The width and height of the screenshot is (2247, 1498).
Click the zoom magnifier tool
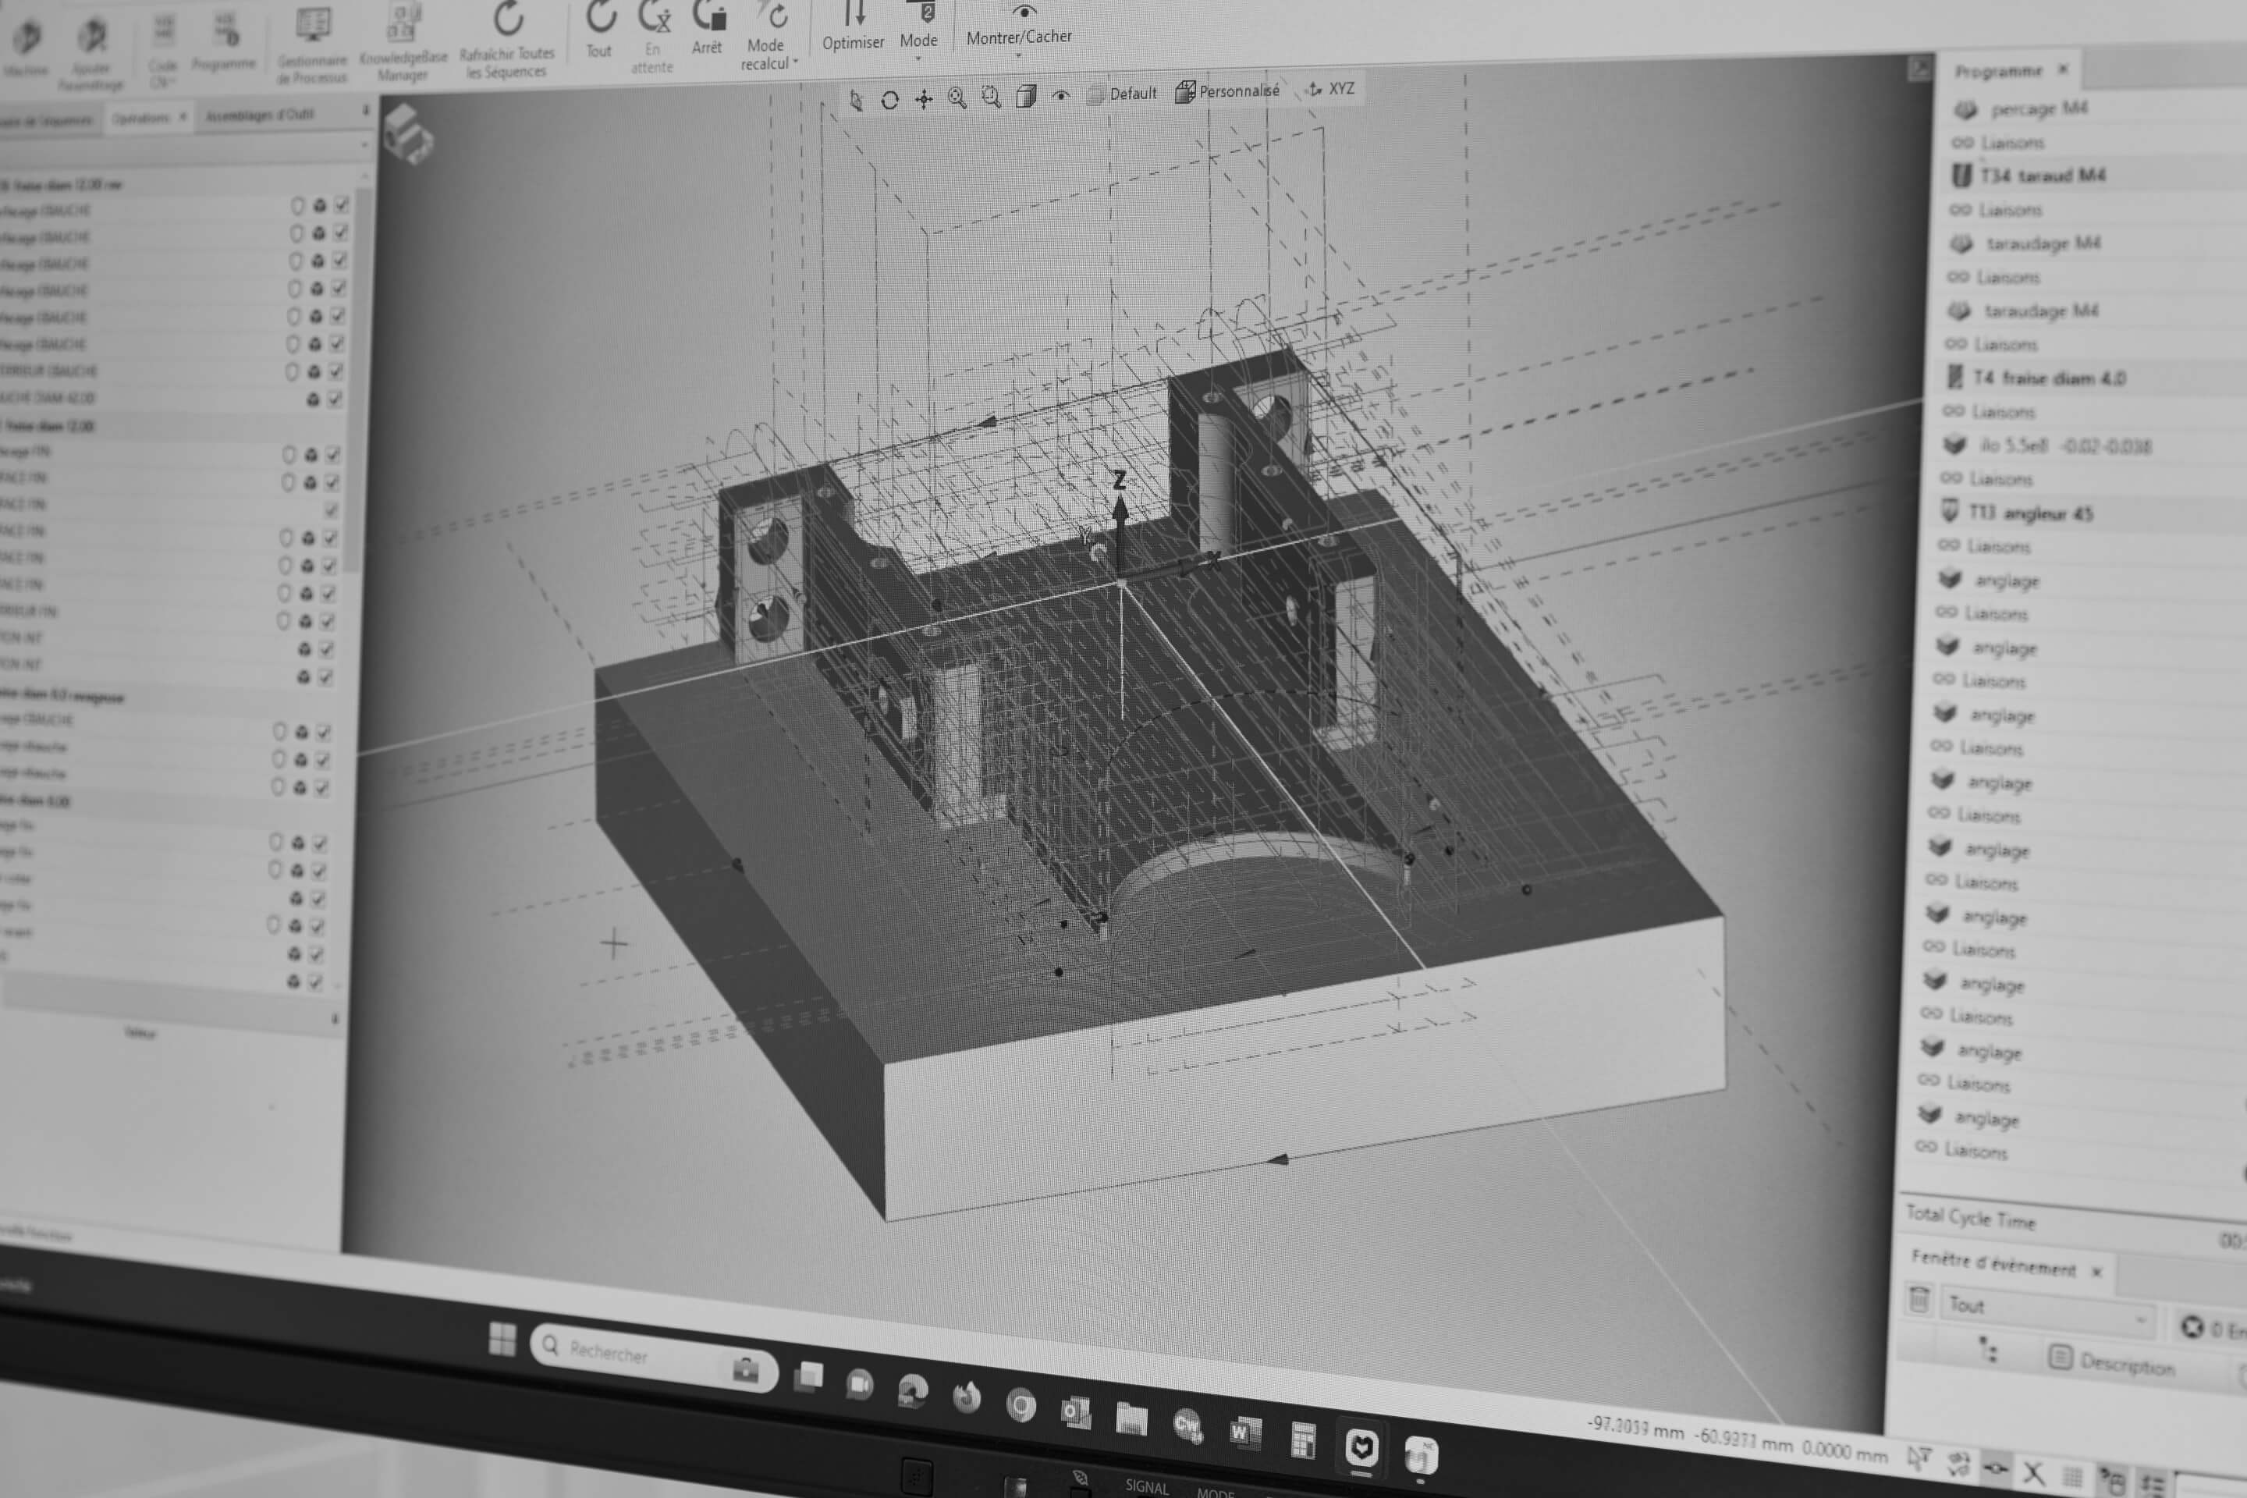(957, 98)
